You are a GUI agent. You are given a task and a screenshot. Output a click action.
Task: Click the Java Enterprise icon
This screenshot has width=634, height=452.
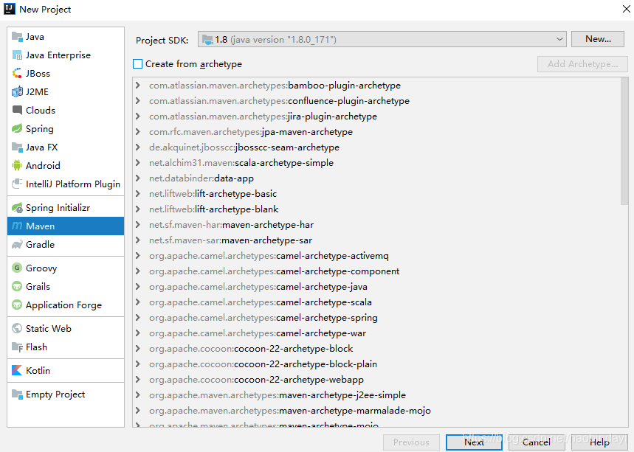tap(17, 55)
